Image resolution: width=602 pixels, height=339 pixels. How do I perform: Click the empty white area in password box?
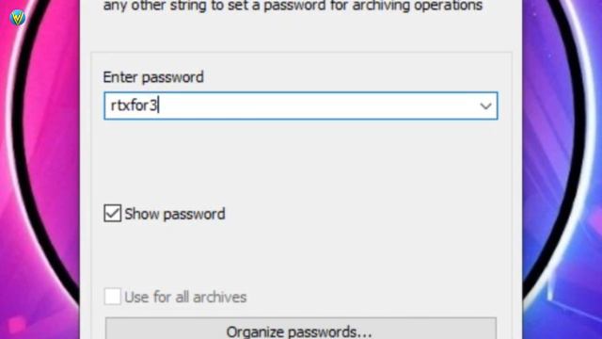tap(319, 105)
